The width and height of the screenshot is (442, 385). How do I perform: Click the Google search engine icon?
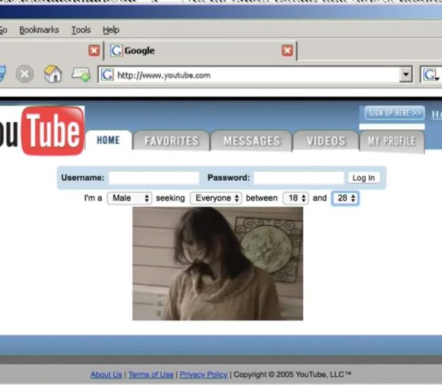point(431,75)
